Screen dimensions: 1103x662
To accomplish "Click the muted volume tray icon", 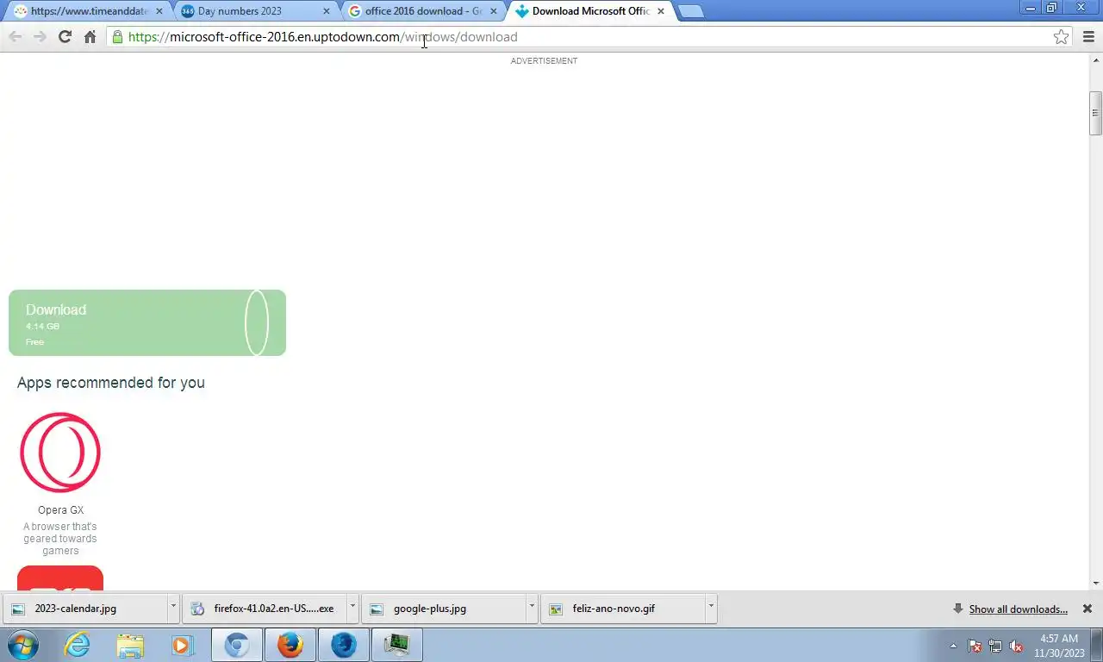I will click(x=1016, y=646).
